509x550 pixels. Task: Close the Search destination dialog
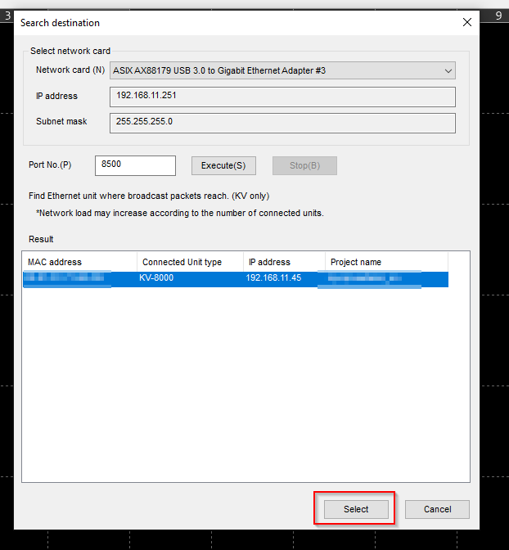(x=467, y=22)
